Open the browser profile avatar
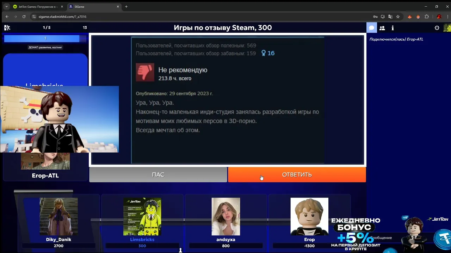The height and width of the screenshot is (253, 451). [439, 17]
